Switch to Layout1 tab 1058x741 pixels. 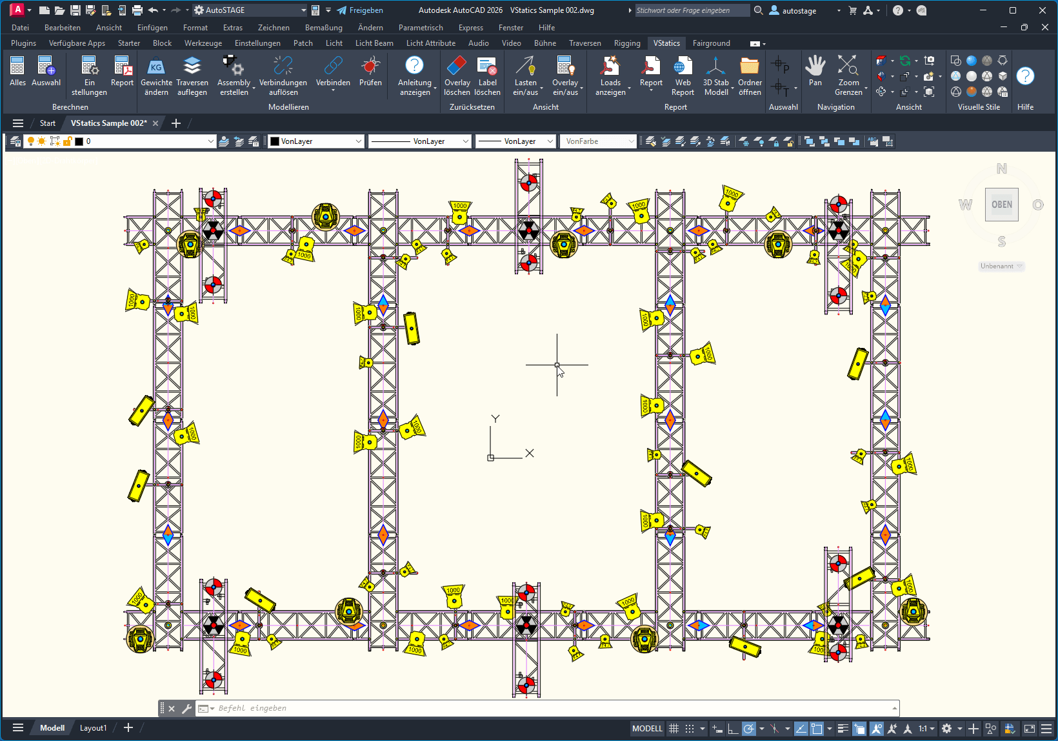click(94, 728)
